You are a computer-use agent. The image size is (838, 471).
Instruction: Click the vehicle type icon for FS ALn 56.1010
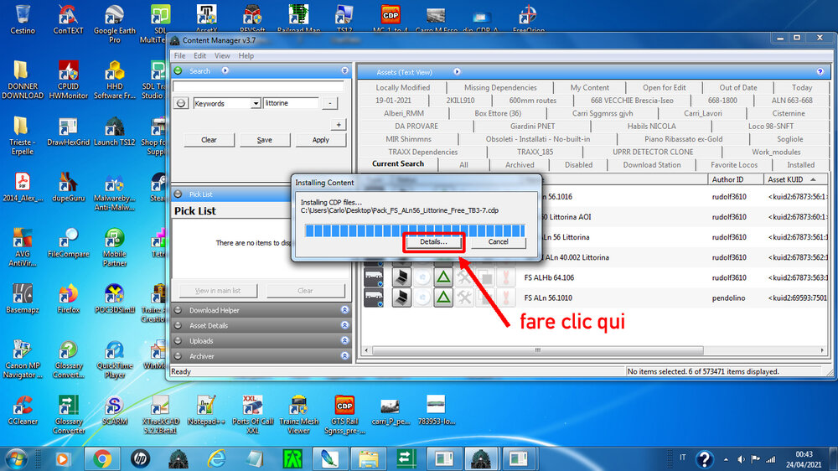[x=374, y=298]
